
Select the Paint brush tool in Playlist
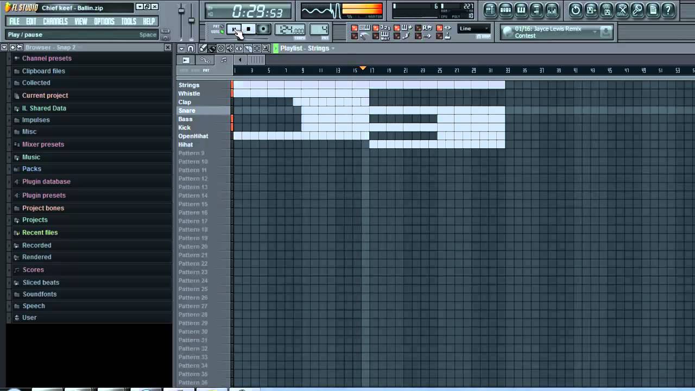tap(212, 48)
